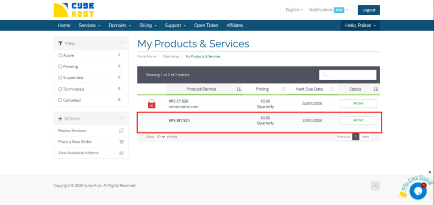Open the live chat bubble icon
434x205 pixels.
[x=417, y=191]
